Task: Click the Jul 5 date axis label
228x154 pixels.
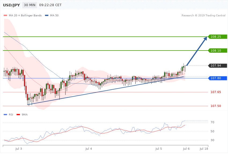Action: [159, 149]
